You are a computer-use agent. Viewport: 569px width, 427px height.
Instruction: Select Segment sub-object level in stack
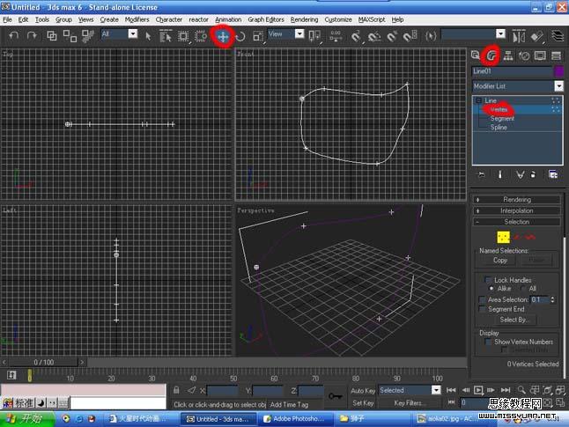(x=502, y=118)
